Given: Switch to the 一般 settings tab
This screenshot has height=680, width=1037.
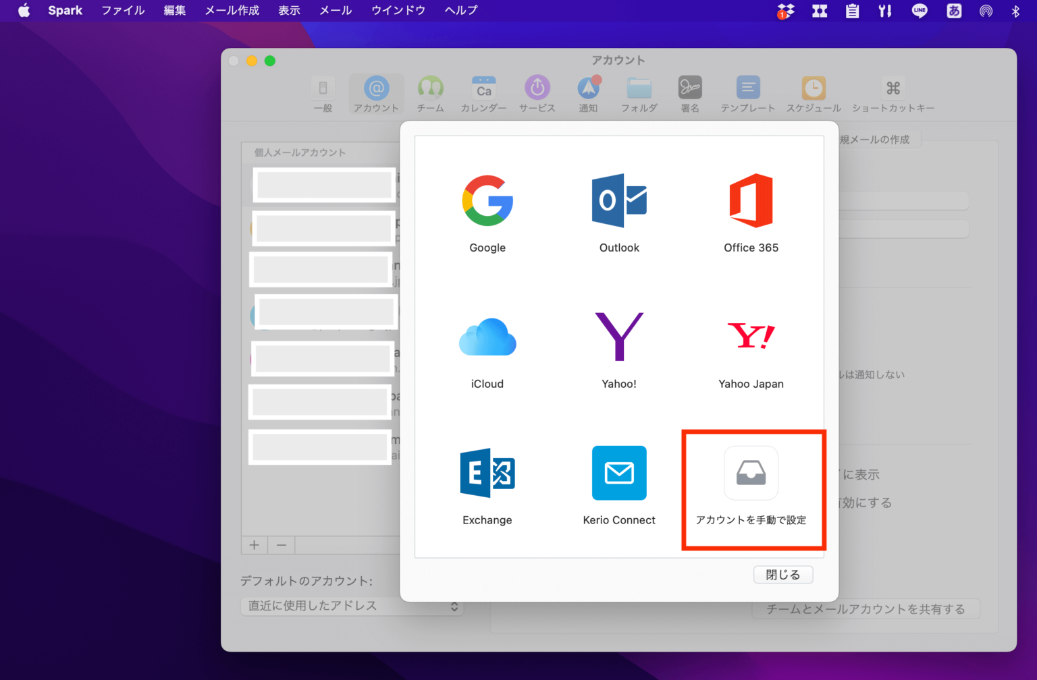Looking at the screenshot, I should (323, 94).
